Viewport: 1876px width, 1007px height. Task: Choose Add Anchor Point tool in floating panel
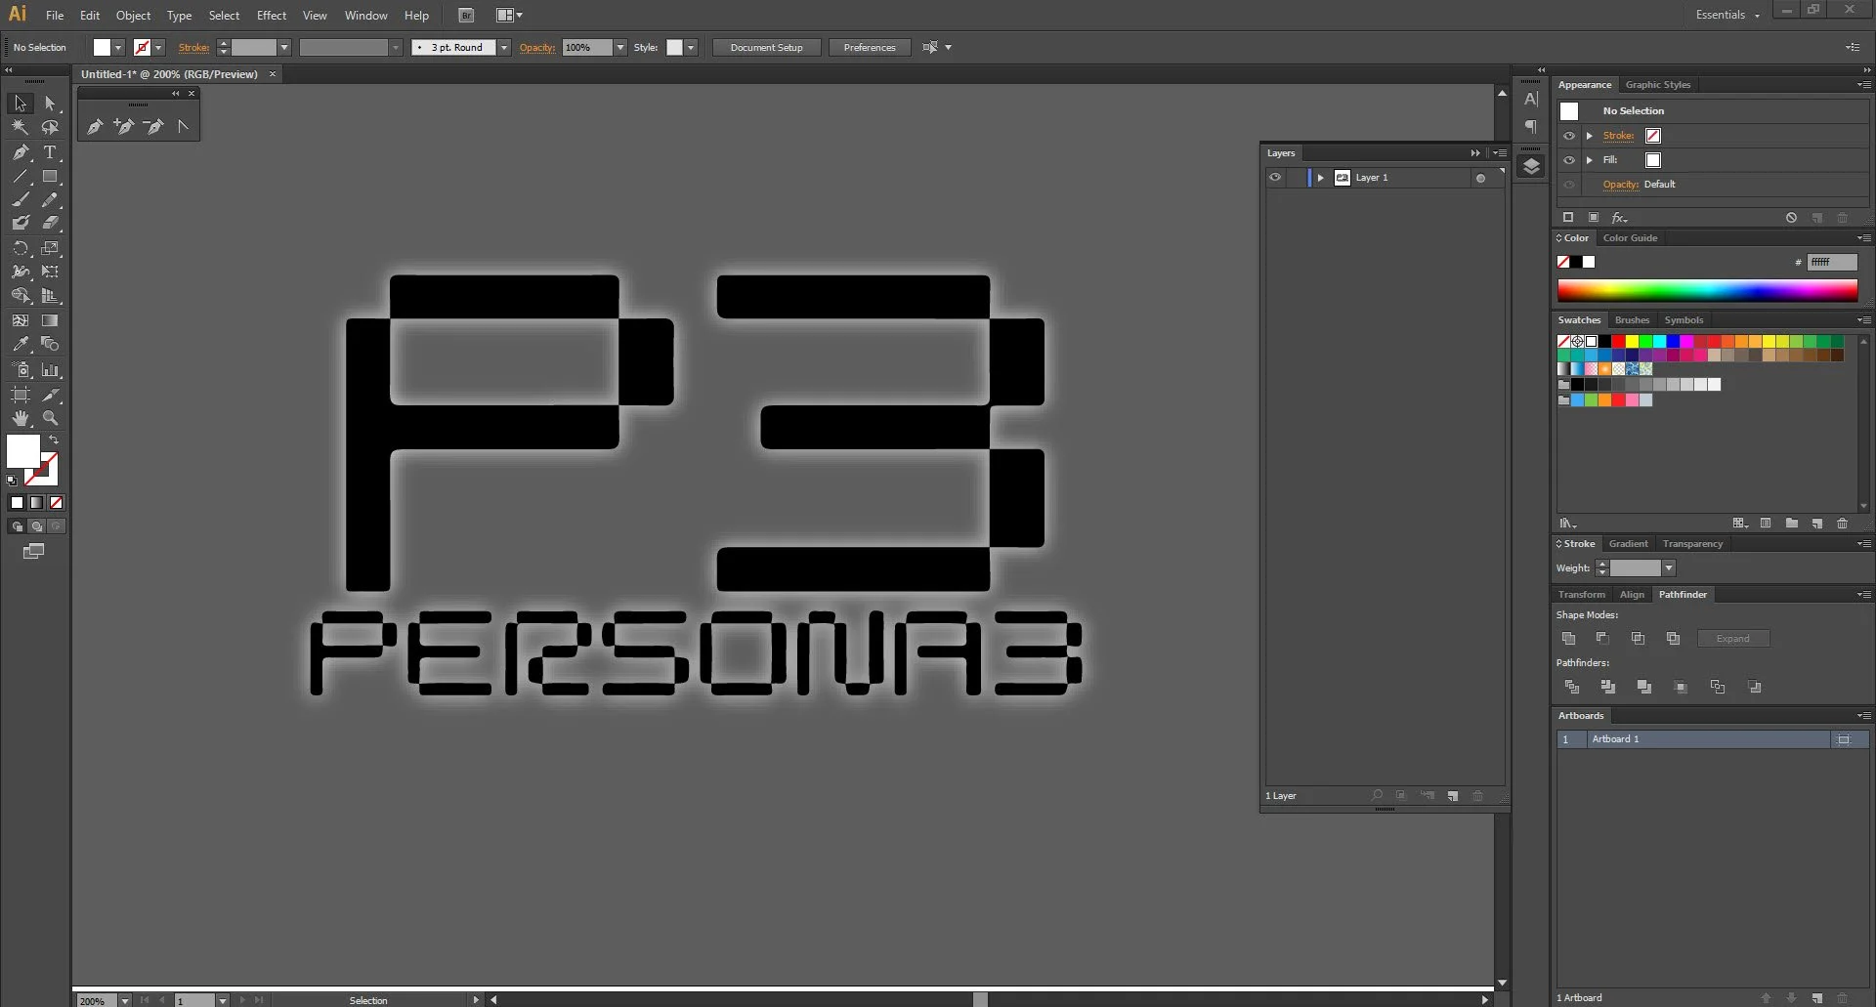(124, 126)
